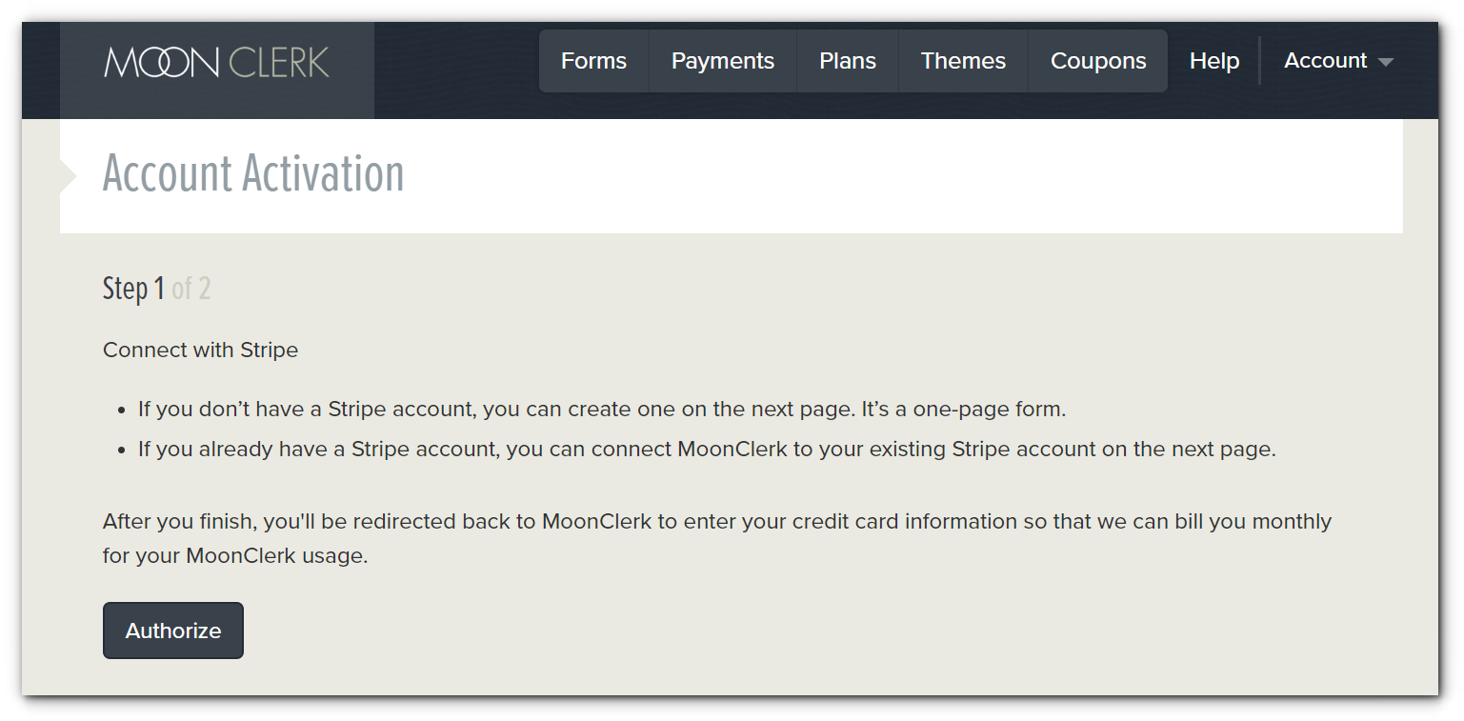
Task: Open the Forms section
Action: pyautogui.click(x=593, y=61)
